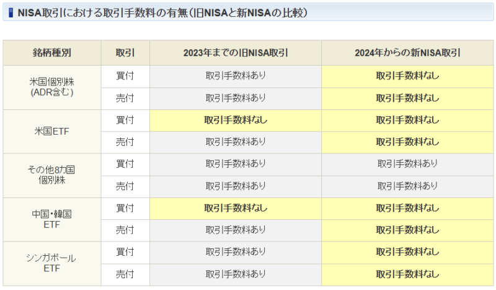The width and height of the screenshot is (496, 290).
Task: Select 新NISA 取引手数料なし cell for シンガポールETF 売付
Action: click(x=407, y=274)
